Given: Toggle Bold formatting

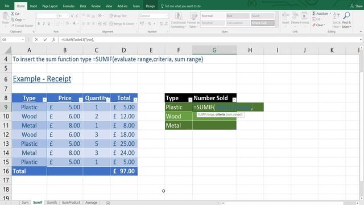Looking at the screenshot, I should pyautogui.click(x=39, y=23).
